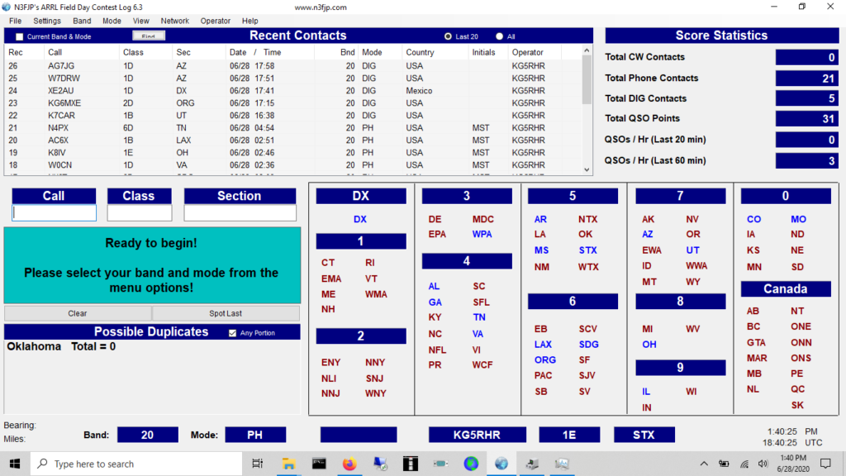Click the Windows Start button
The image size is (846, 476).
15,464
